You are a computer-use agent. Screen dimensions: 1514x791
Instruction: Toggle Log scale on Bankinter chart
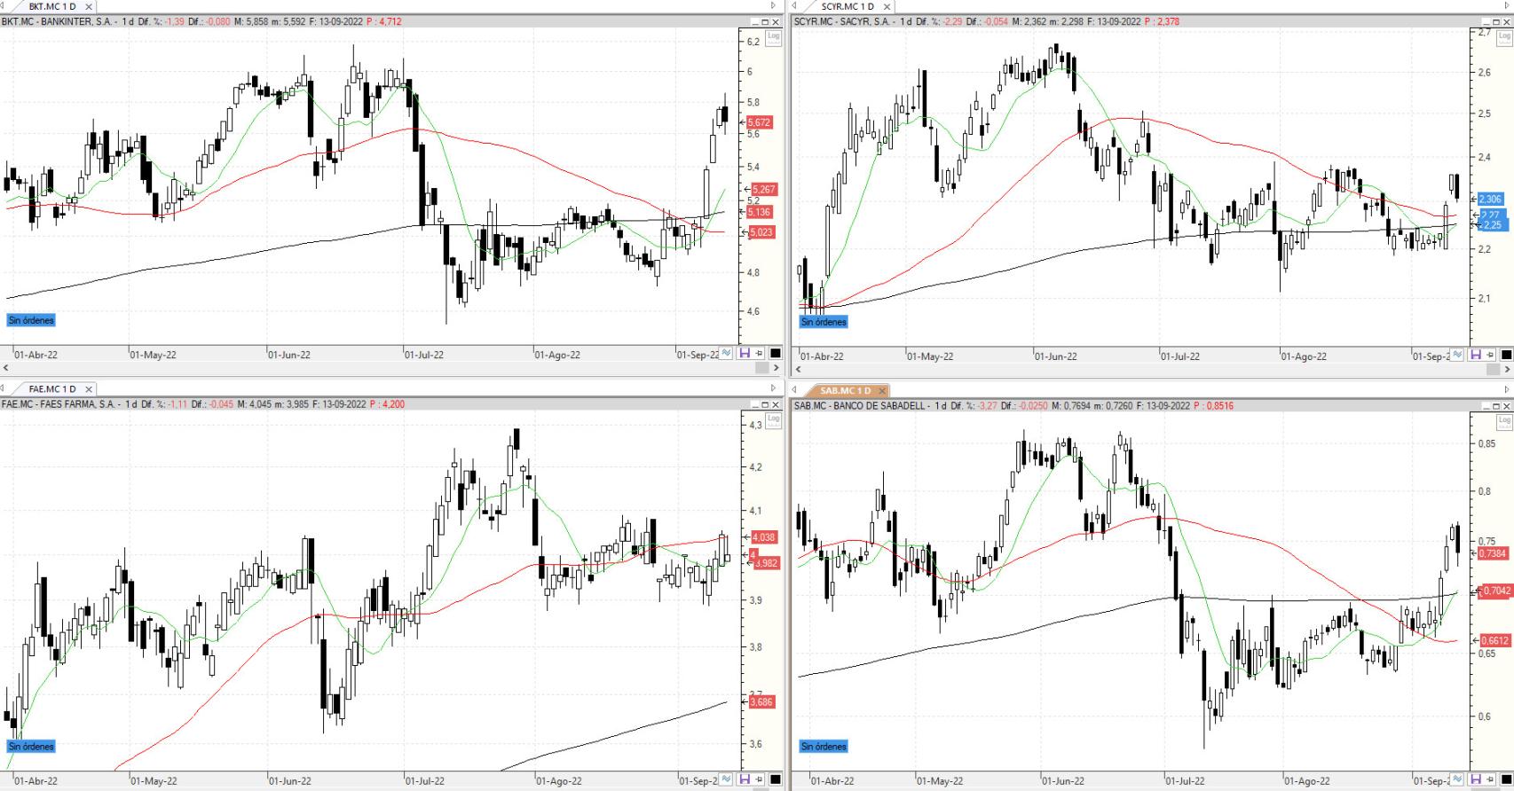[773, 36]
